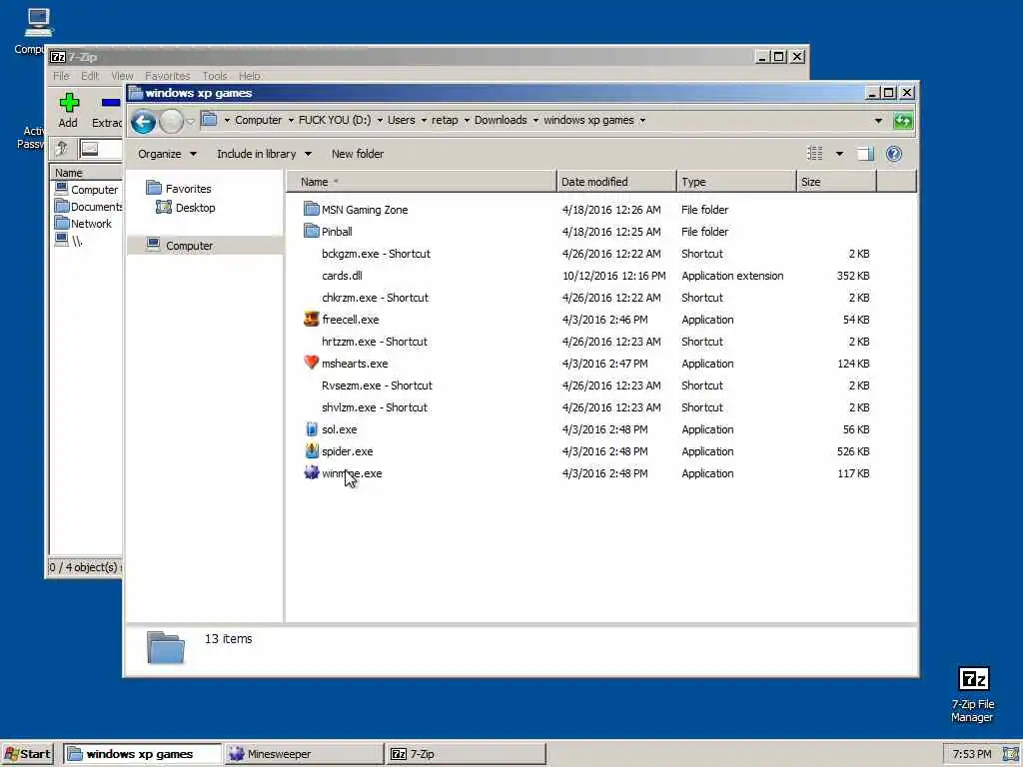
Task: Click the retap breadcrumb in address bar
Action: pos(445,120)
